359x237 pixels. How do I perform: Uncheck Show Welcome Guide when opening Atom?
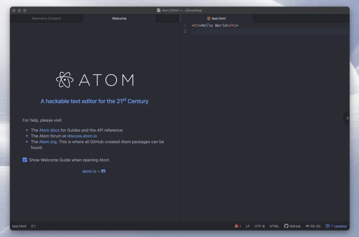coord(25,160)
